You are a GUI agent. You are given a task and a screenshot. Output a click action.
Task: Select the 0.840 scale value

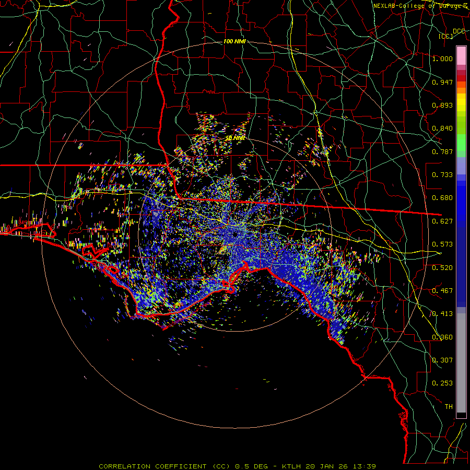coord(442,128)
